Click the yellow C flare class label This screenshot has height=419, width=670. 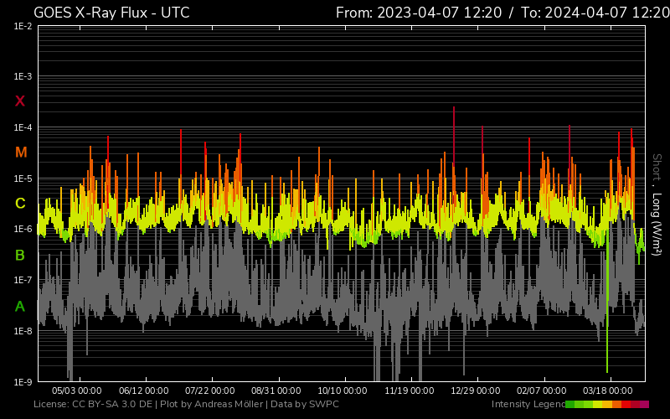[20, 204]
